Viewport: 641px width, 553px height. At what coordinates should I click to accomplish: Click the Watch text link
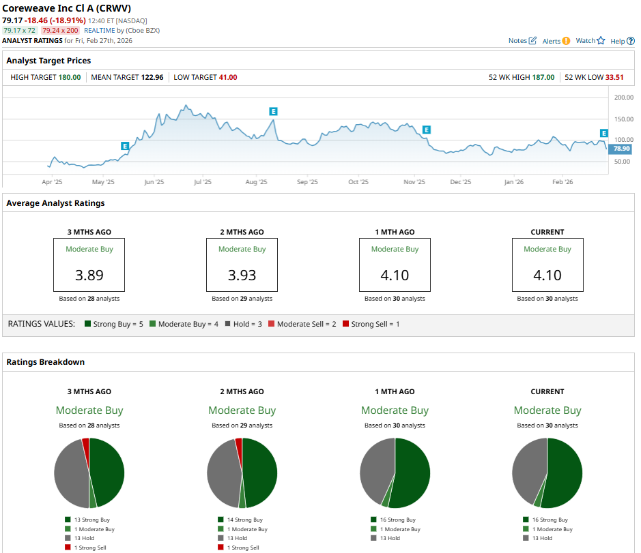585,41
